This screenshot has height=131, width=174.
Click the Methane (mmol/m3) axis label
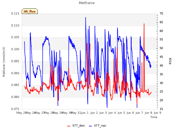point(4,62)
